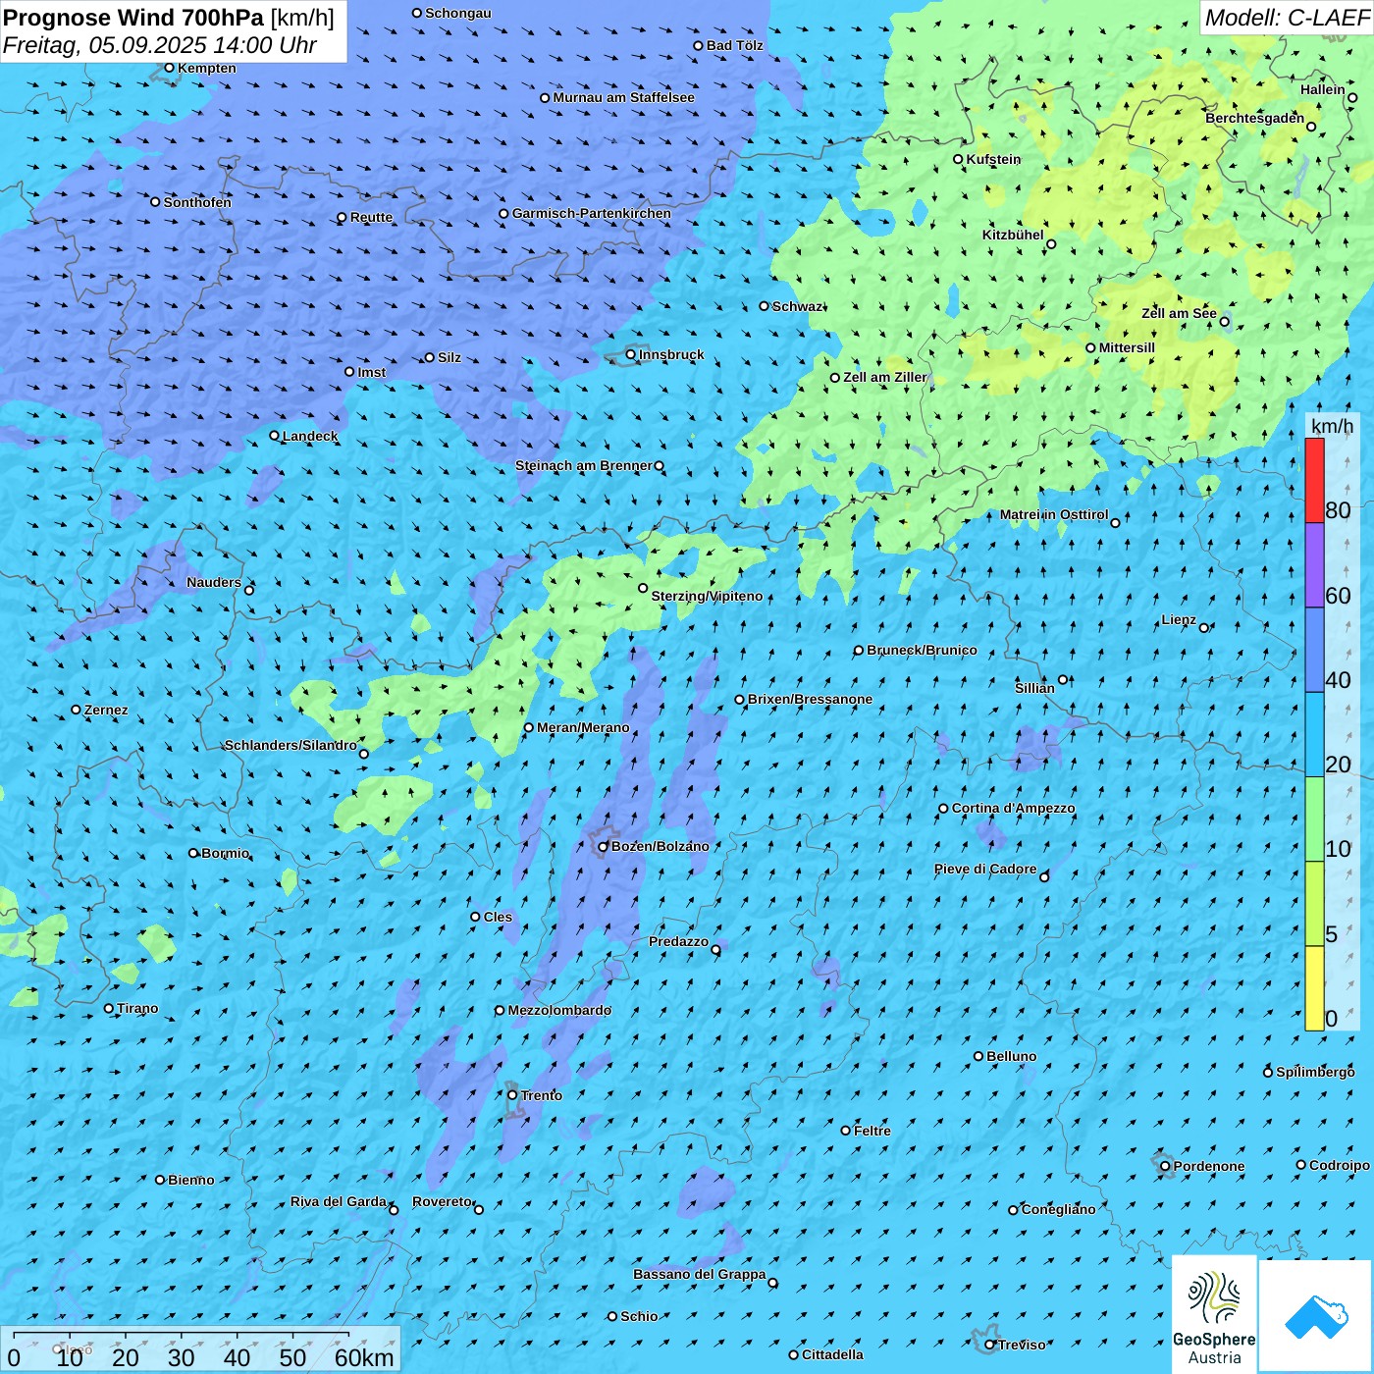Viewport: 1374px width, 1374px height.
Task: Click the Schlanders/Silandro label
Action: pyautogui.click(x=291, y=745)
